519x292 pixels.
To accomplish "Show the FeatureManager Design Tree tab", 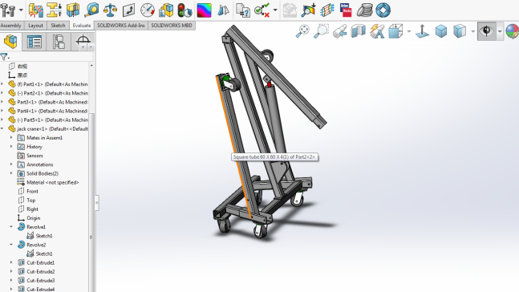I will [x=10, y=42].
